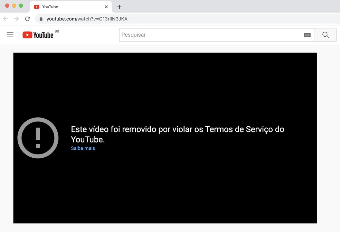Viewport: 340px width, 232px height.
Task: Start a search using the magnifier icon
Action: coord(325,35)
